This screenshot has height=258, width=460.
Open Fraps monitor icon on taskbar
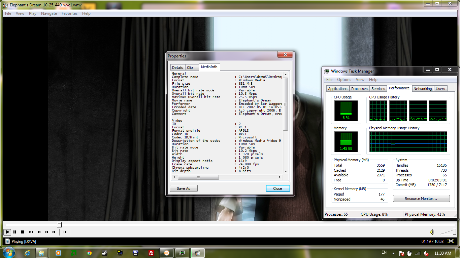tap(120, 253)
